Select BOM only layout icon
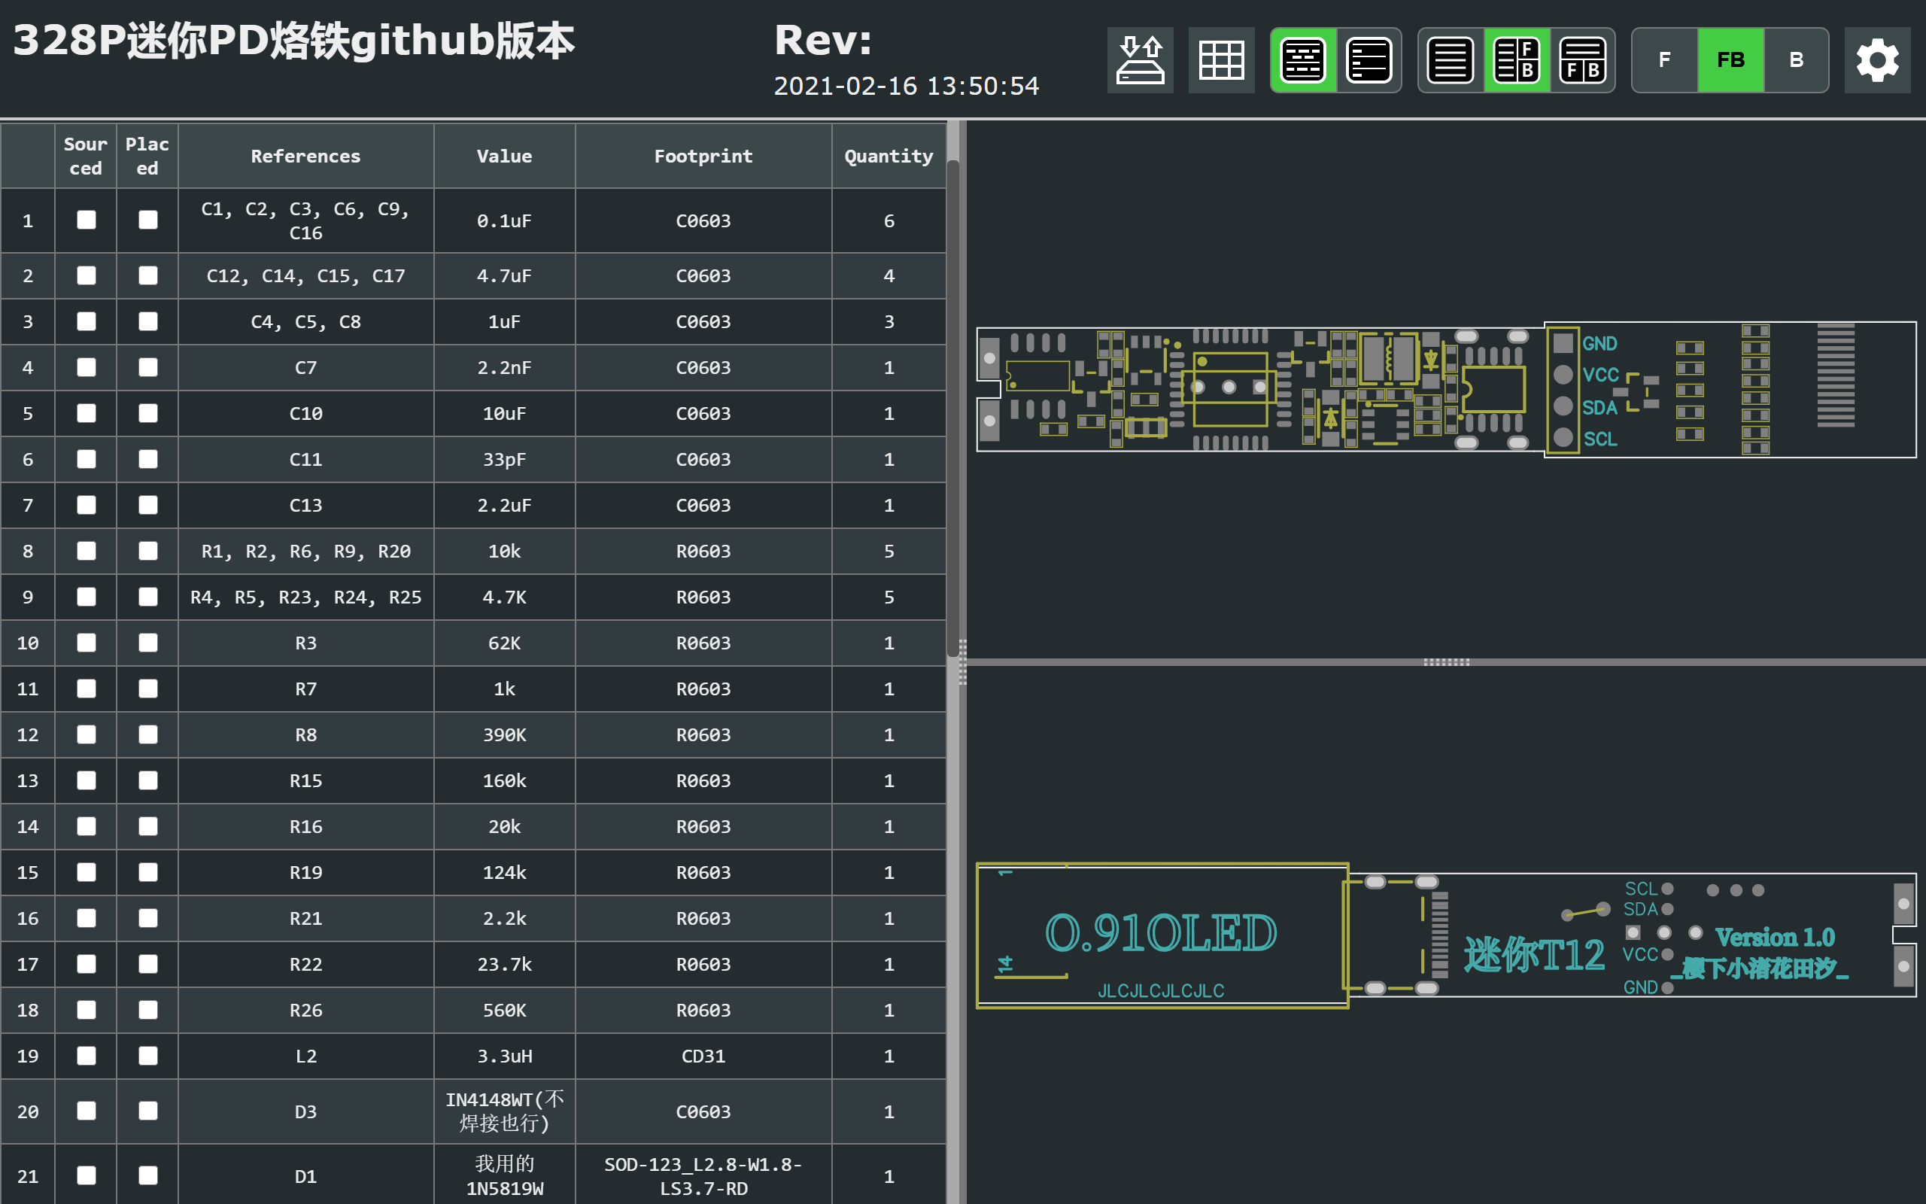Viewport: 1926px width, 1204px height. [1450, 59]
